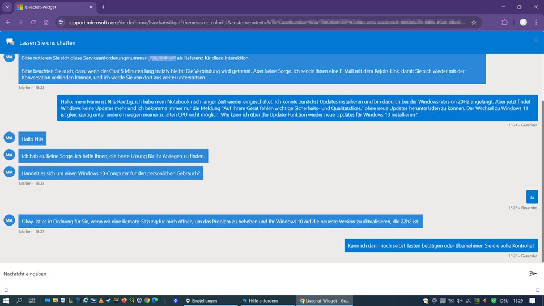Screen dimensions: 544x306
Task: Open the taskbar volume control
Action: tap(459, 300)
